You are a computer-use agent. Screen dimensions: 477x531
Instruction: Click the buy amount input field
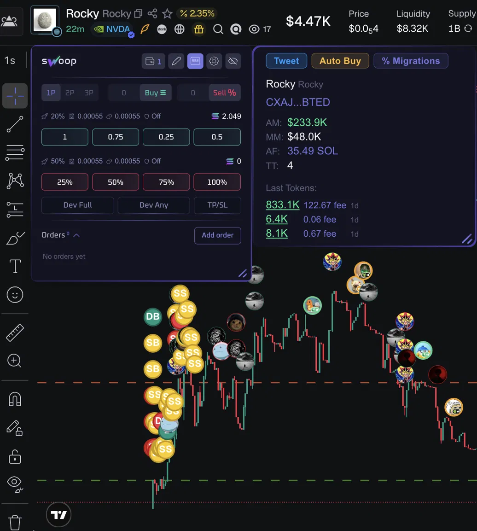point(124,93)
